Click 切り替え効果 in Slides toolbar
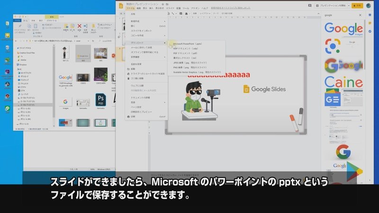The image size is (379, 213). point(227,14)
